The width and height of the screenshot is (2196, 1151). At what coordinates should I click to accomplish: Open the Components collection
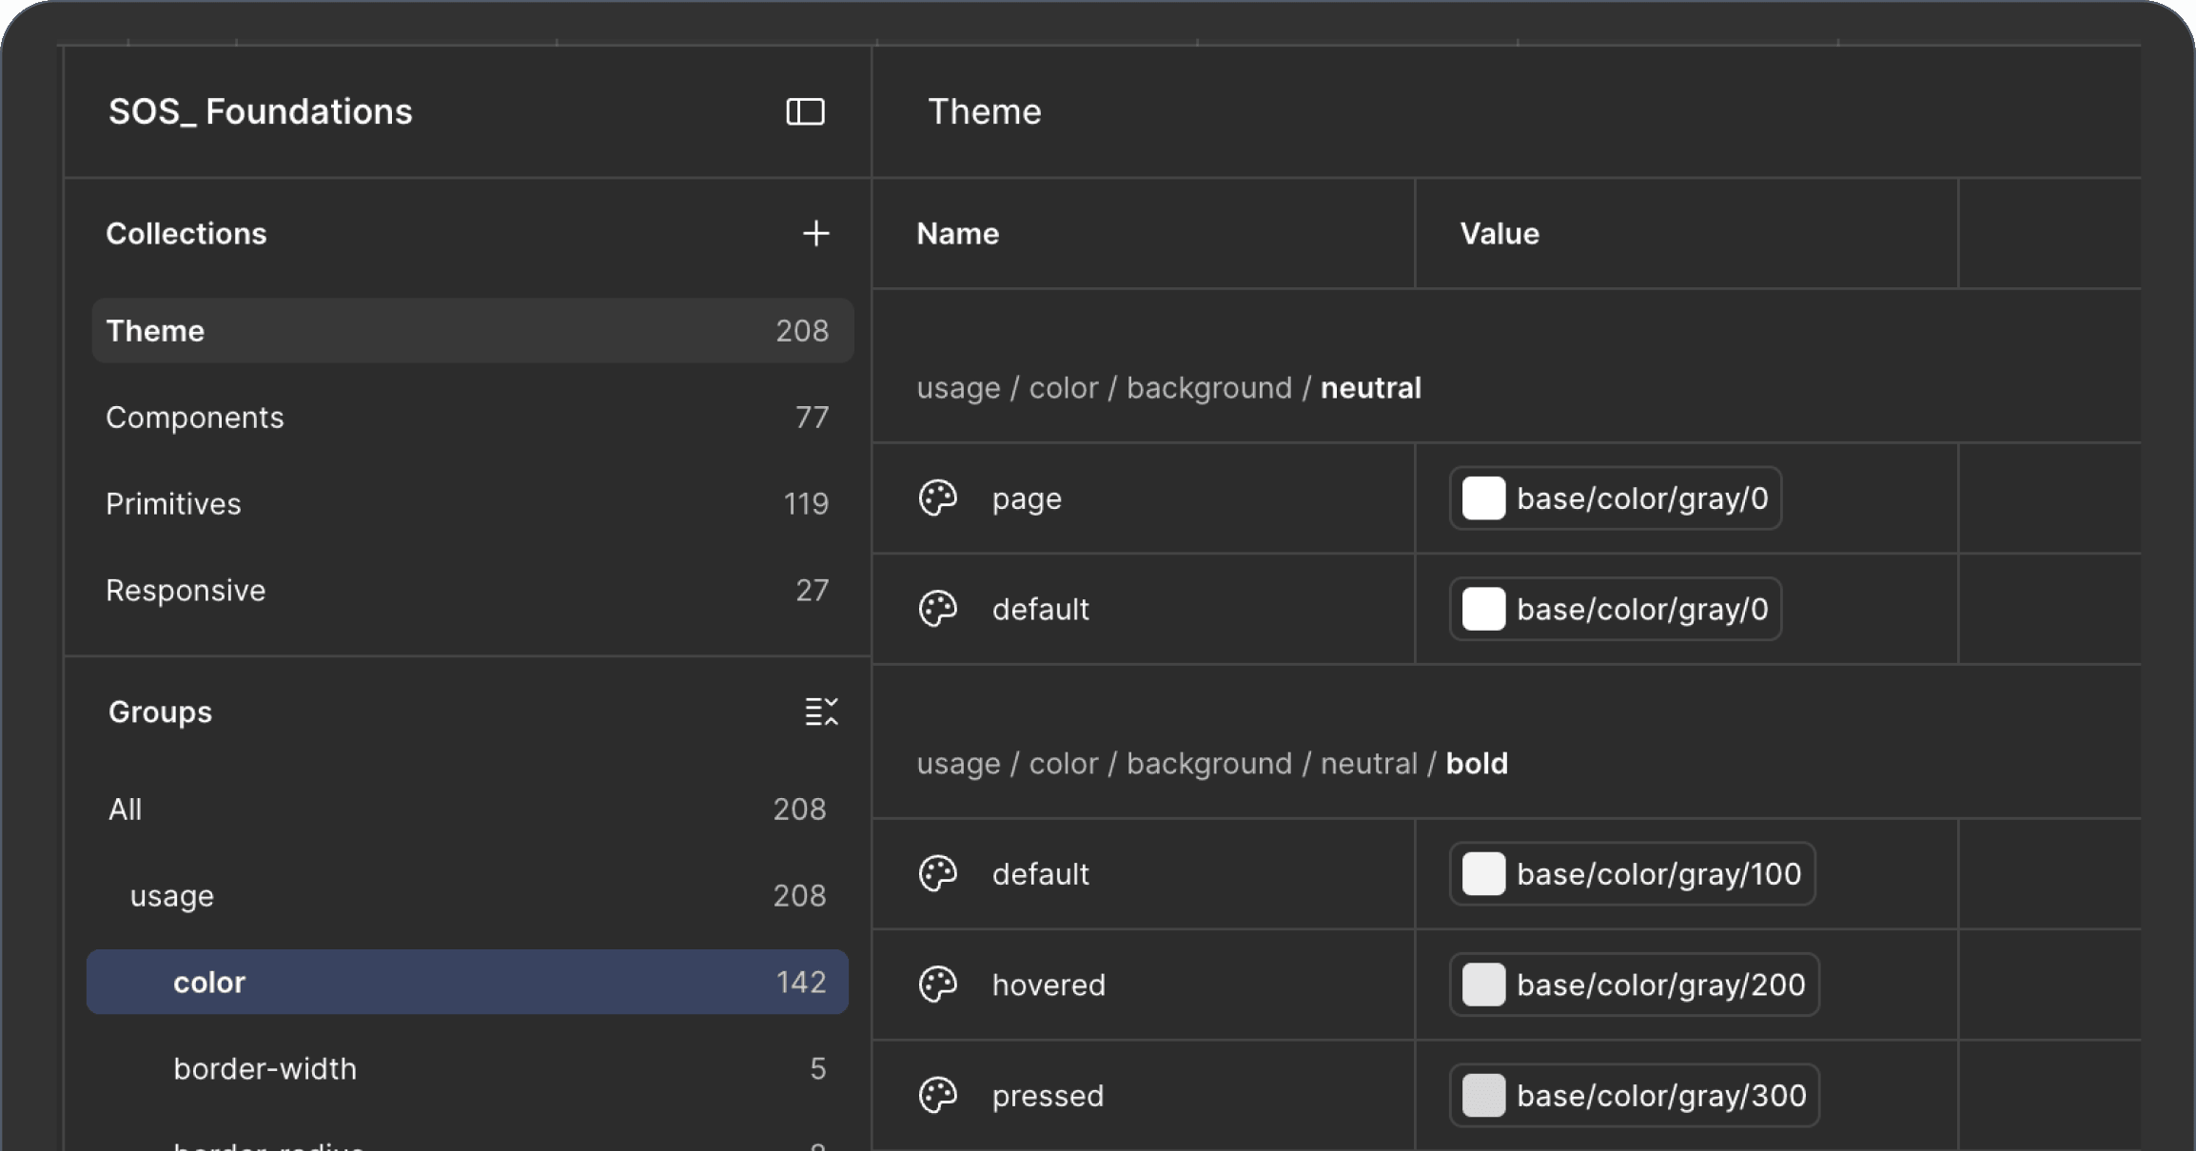(x=472, y=417)
